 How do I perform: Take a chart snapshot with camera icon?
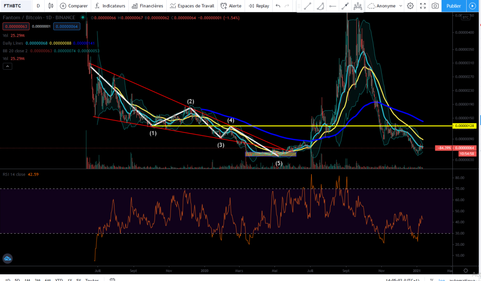435,6
